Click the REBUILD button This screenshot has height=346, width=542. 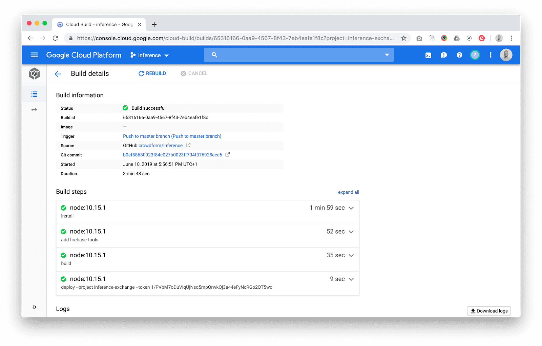pos(152,73)
